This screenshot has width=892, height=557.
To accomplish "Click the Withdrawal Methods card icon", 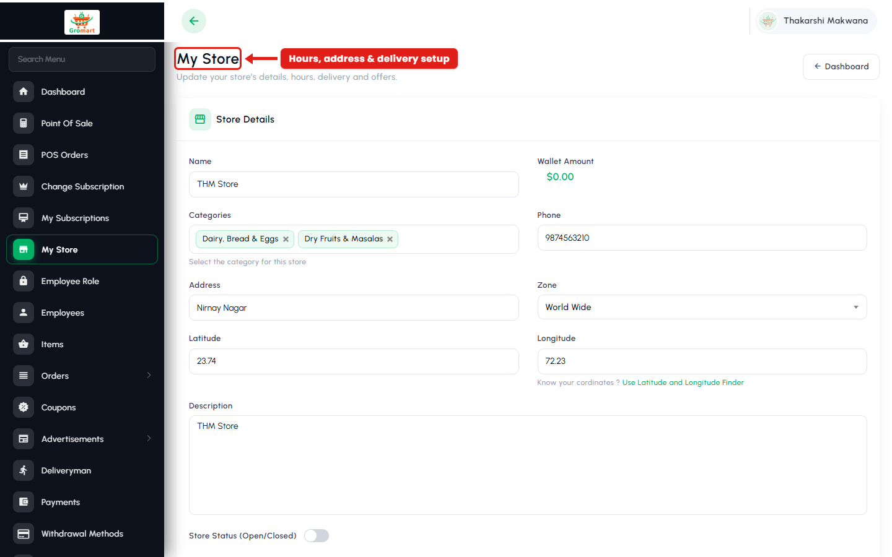I will tap(24, 533).
